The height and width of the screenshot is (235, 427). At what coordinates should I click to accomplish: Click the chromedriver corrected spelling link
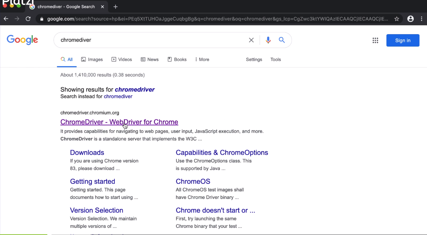[134, 89]
